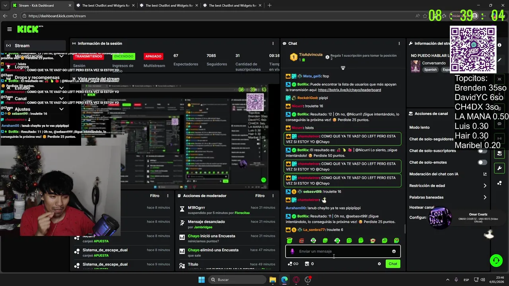The width and height of the screenshot is (509, 286).
Task: Expand the Canal sidebar section
Action: click(61, 99)
